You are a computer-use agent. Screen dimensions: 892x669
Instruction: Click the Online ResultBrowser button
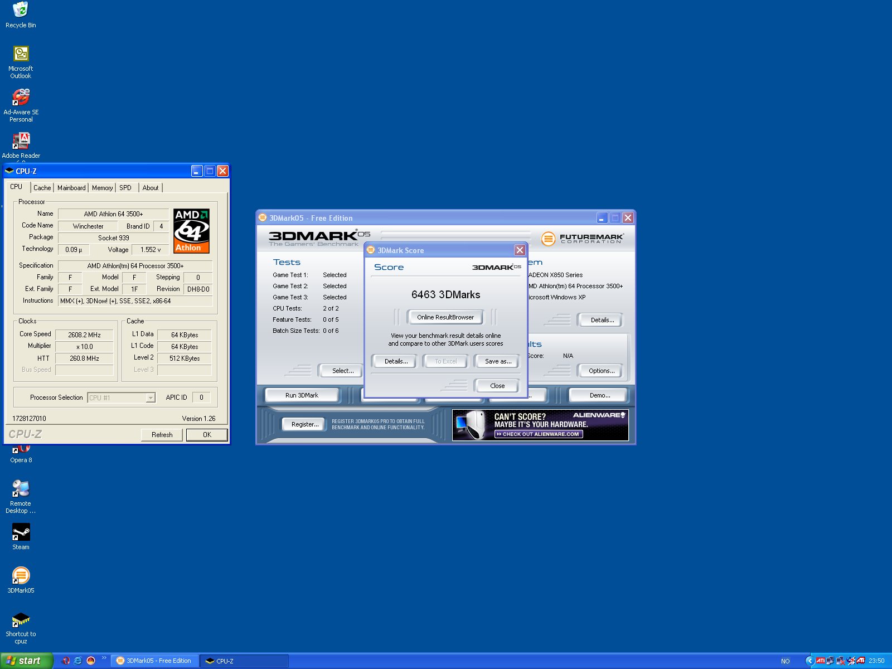tap(445, 317)
